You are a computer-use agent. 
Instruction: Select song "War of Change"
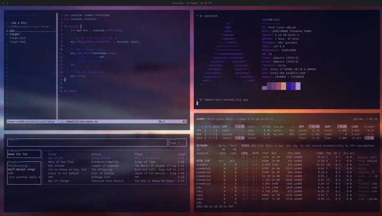click(58, 181)
